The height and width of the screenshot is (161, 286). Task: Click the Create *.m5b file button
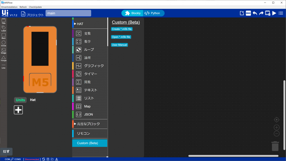pyautogui.click(x=122, y=29)
